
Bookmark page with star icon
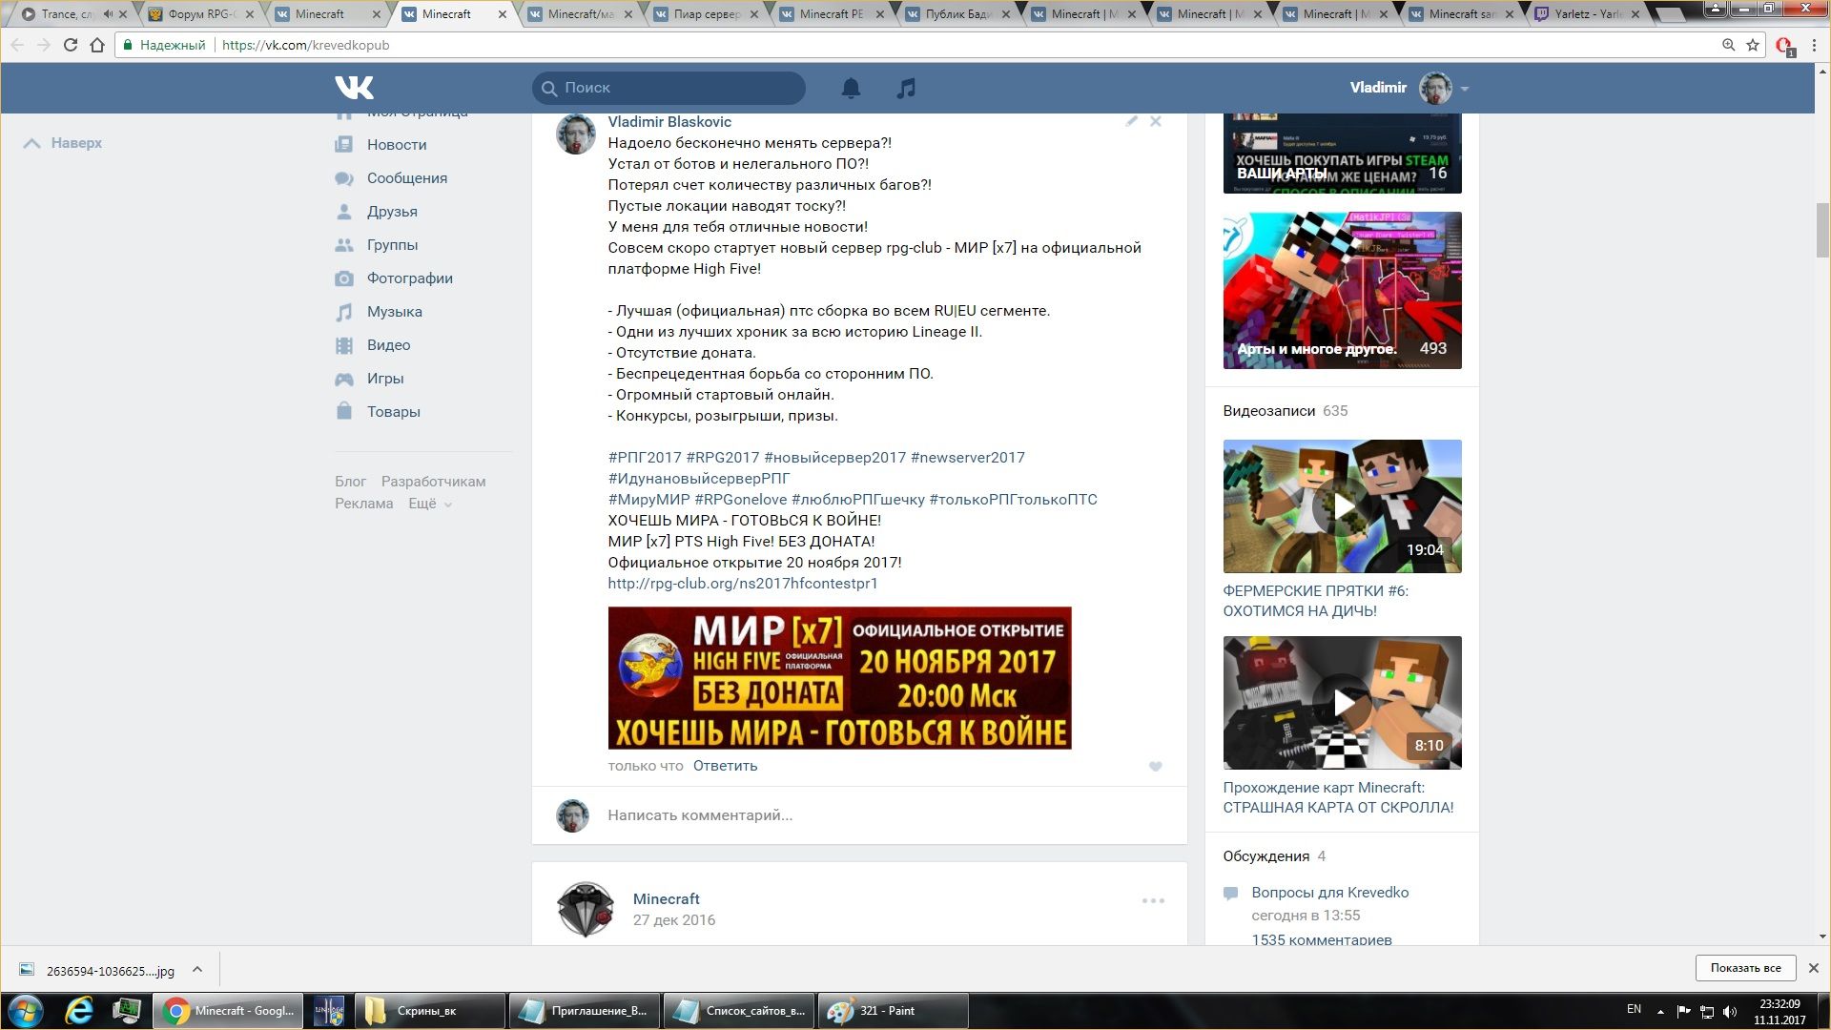(x=1753, y=45)
